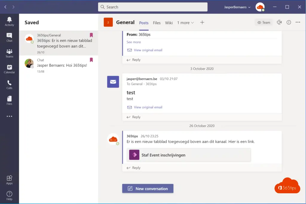Expand the email with 'See more'
This screenshot has height=204, width=306.
134,42
